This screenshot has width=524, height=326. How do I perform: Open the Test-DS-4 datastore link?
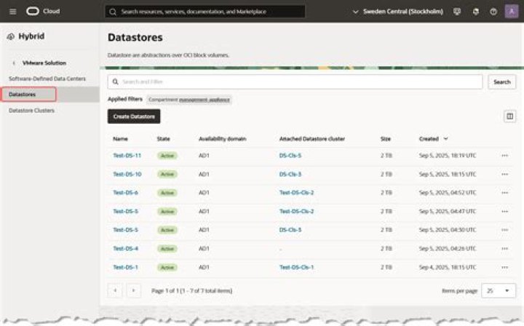pos(125,249)
